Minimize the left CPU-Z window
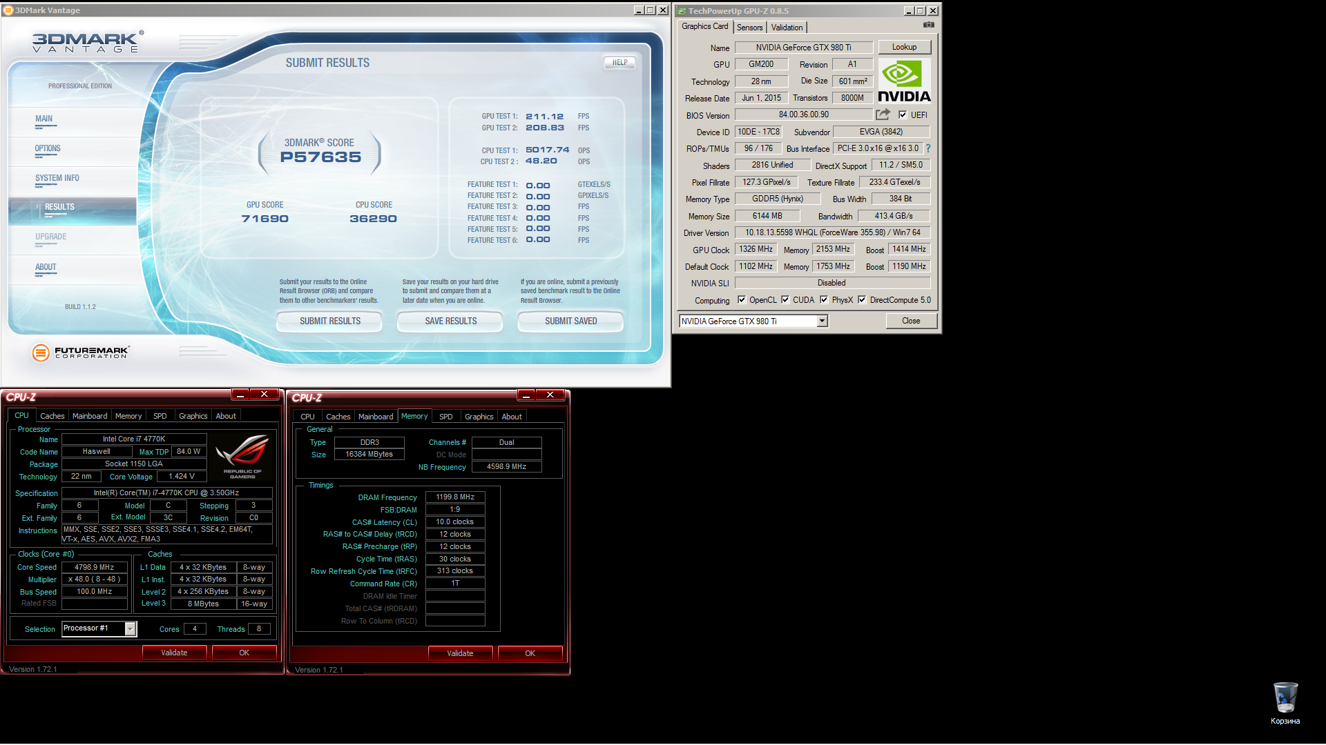Screen dimensions: 1326x745 coord(240,395)
